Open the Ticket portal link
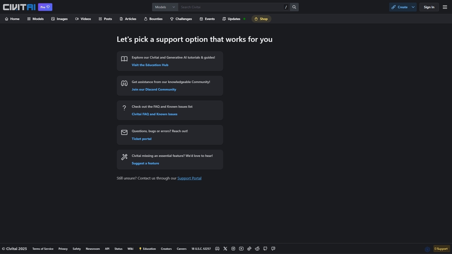Image resolution: width=452 pixels, height=254 pixels. coord(142,139)
